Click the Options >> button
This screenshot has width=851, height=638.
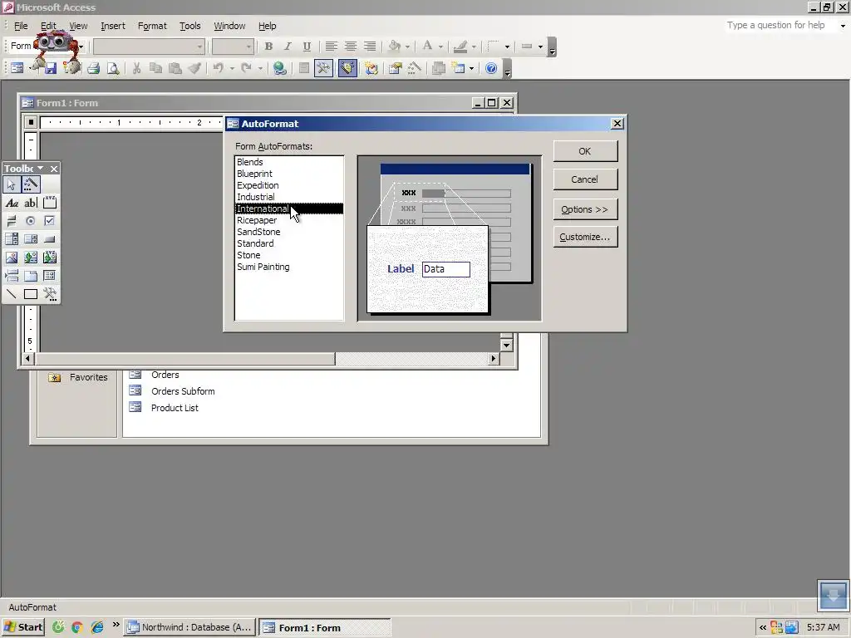(x=585, y=209)
